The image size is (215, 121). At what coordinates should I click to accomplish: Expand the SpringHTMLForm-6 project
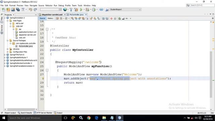coord(5,54)
